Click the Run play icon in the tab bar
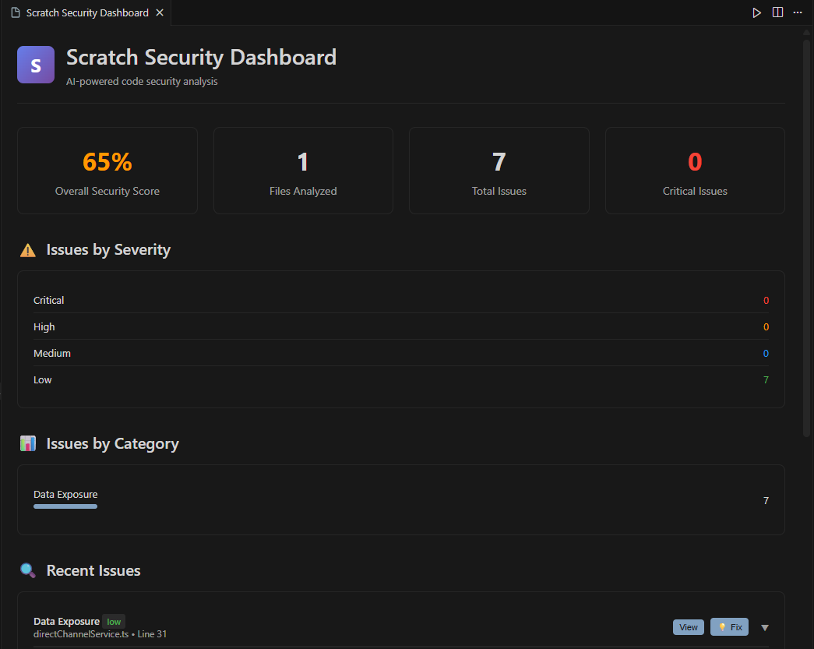This screenshot has width=814, height=649. tap(756, 12)
